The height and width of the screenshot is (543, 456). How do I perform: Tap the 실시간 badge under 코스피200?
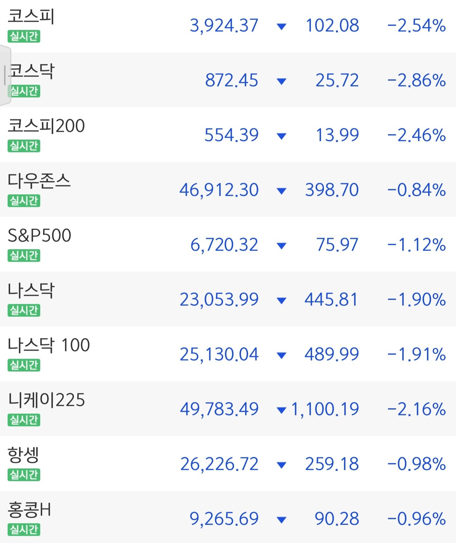tap(24, 146)
